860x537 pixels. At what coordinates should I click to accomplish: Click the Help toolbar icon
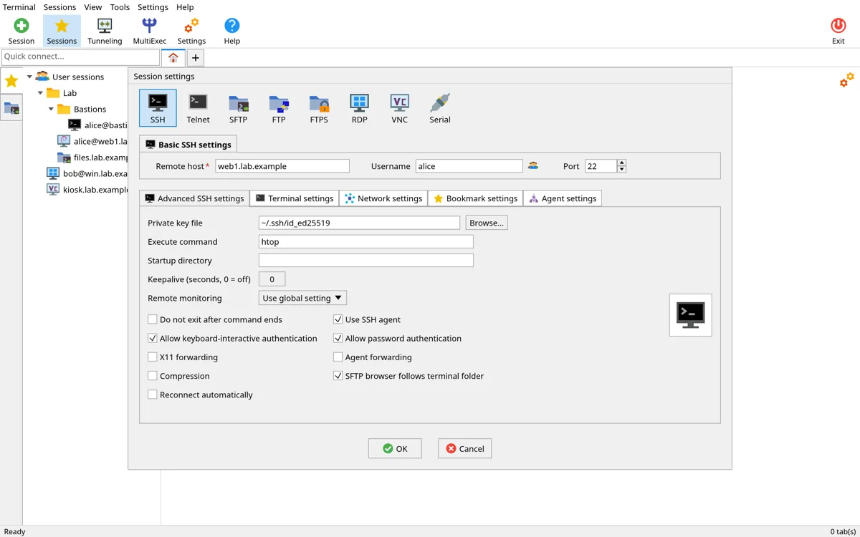click(231, 31)
